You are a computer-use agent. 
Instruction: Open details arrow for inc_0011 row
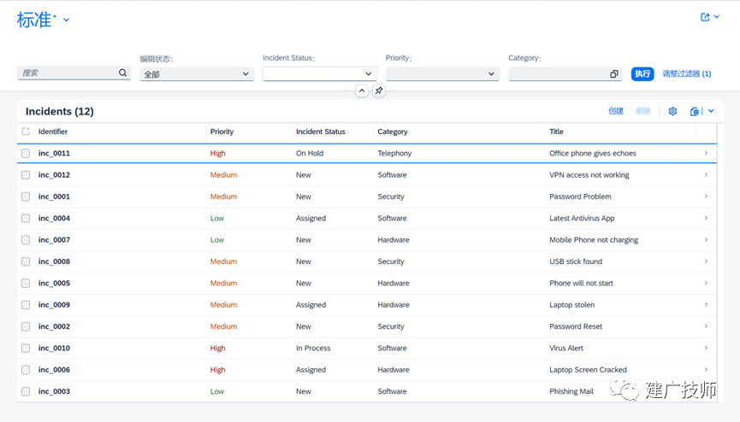706,153
